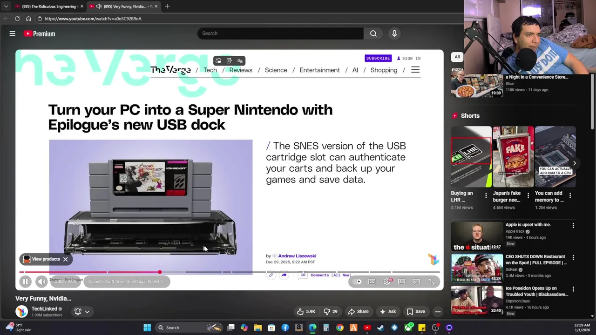Search with voice microphone
The height and width of the screenshot is (335, 596).
(x=394, y=33)
